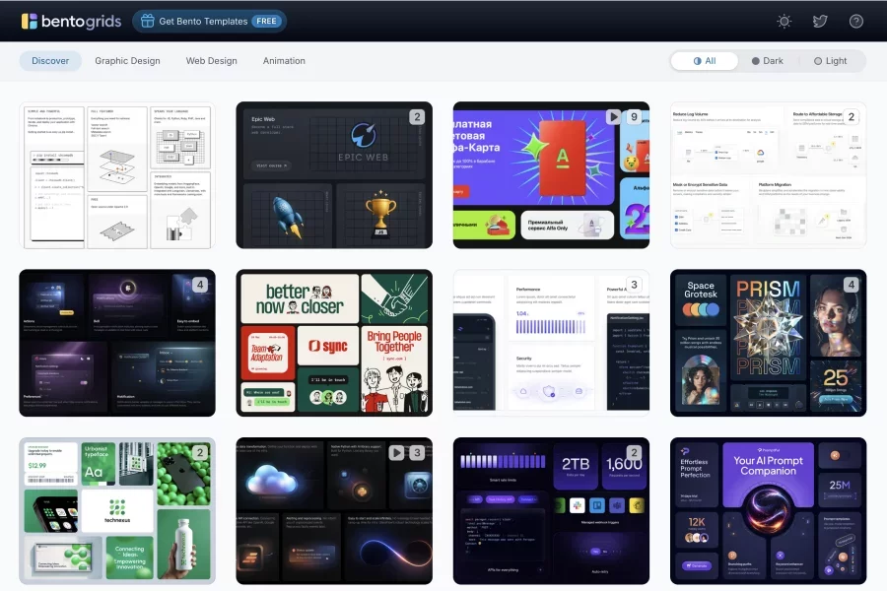
Task: Open the green technexs branding design
Action: (x=117, y=510)
